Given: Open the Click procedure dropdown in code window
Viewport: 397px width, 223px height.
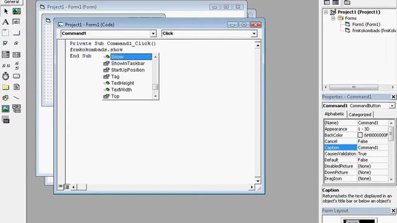Looking at the screenshot, I should pyautogui.click(x=254, y=33).
